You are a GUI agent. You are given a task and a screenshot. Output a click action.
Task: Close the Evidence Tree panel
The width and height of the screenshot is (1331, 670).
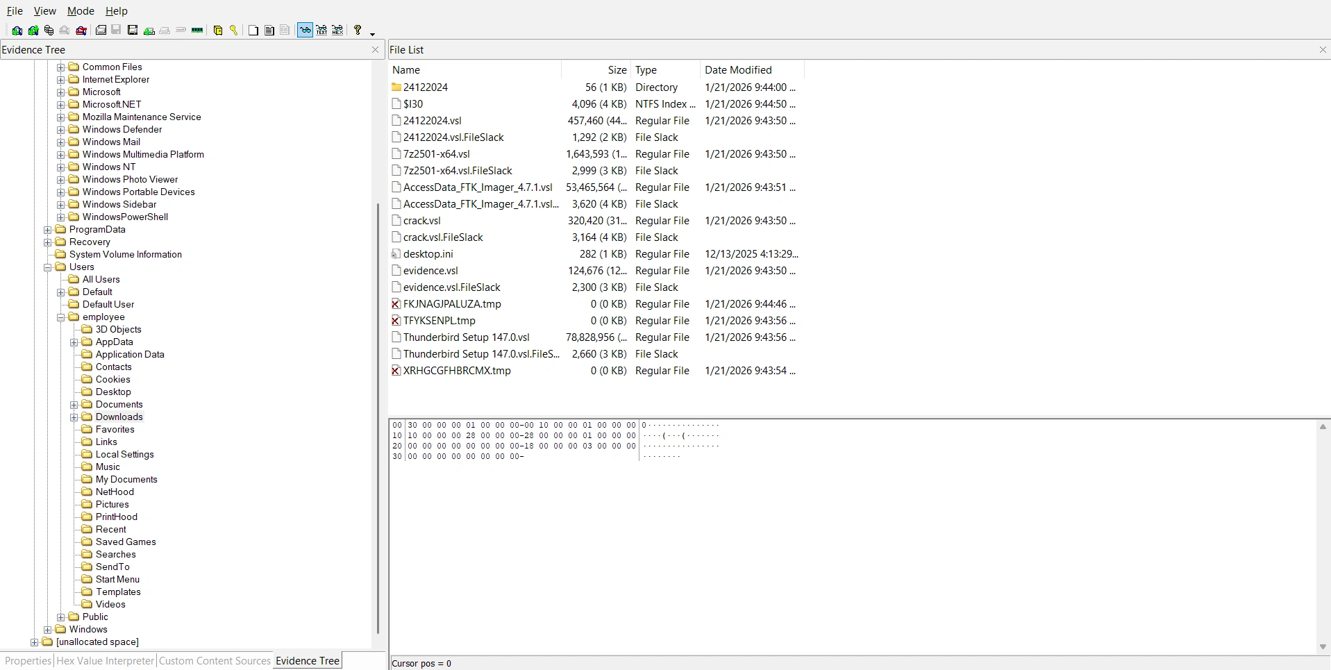[x=375, y=49]
